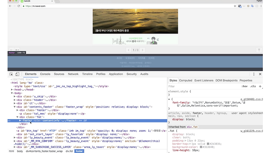
Task: Expand the _MM_RTK_CONFIRM div node
Action: 15,141
